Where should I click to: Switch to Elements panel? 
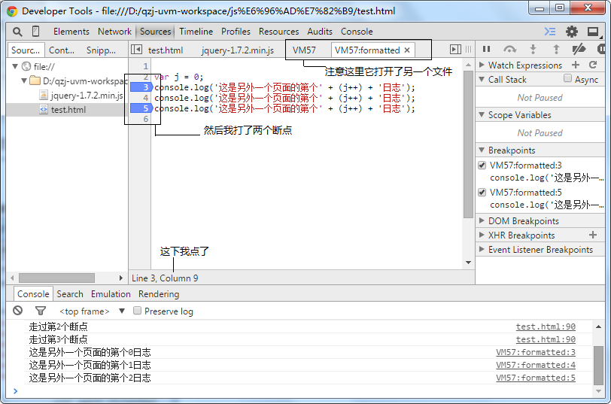71,32
